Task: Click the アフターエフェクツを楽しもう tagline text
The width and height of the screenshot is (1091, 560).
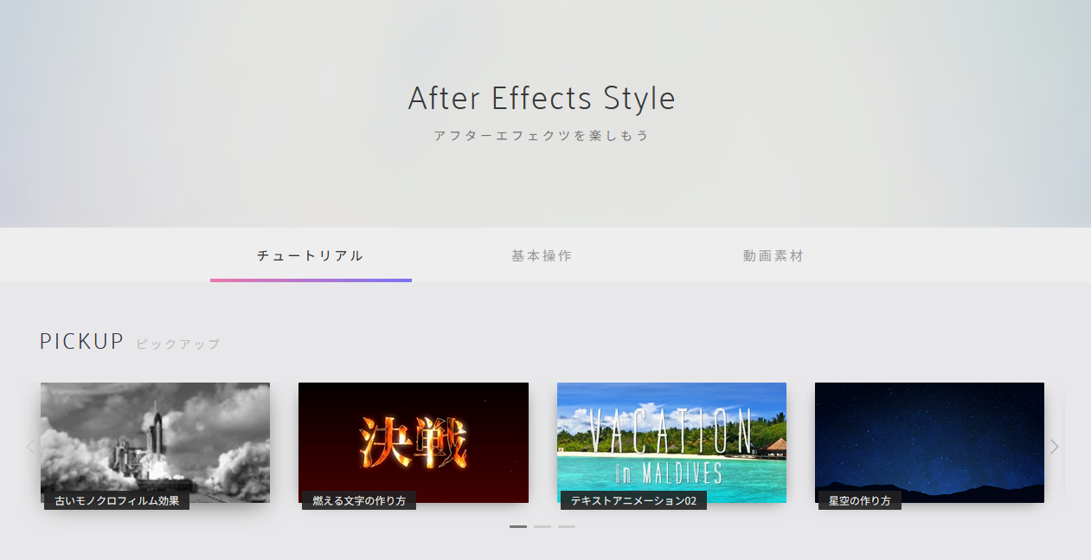Action: tap(542, 135)
